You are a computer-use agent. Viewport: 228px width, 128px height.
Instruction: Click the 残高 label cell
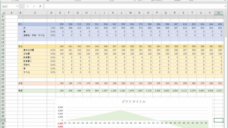tap(20, 91)
